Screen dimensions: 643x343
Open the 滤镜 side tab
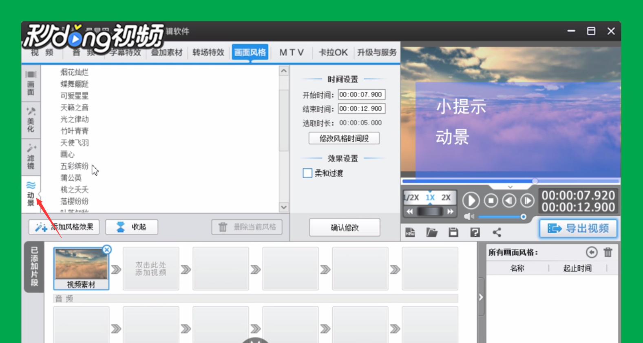point(31,157)
